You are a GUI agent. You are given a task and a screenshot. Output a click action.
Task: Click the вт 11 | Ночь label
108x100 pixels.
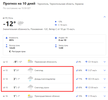coord(8,18)
